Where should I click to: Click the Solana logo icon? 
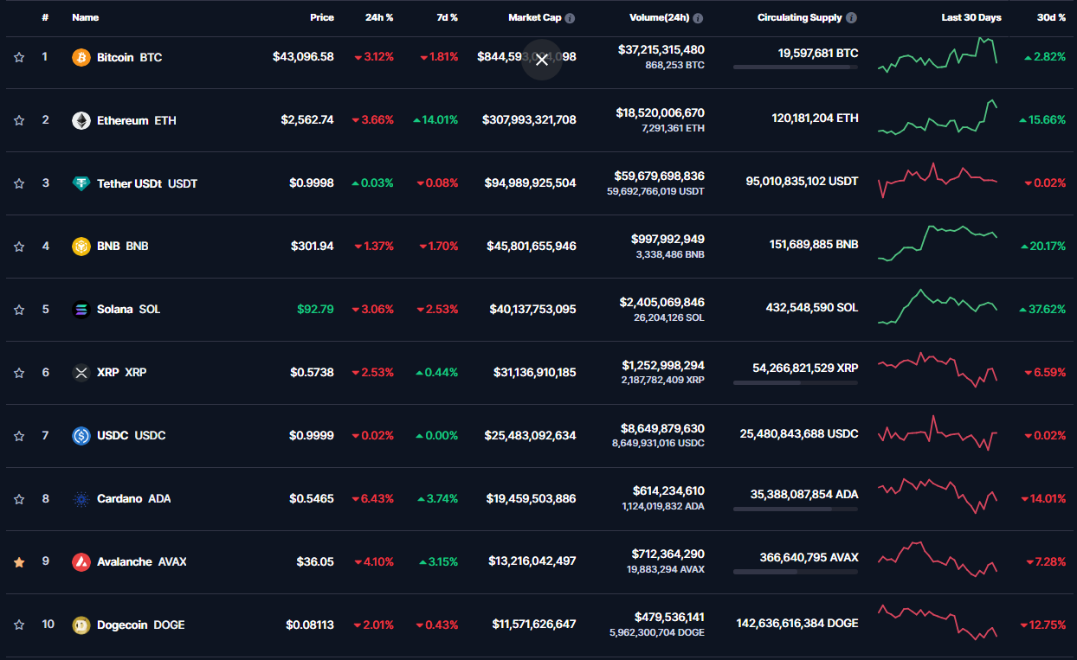coord(81,309)
